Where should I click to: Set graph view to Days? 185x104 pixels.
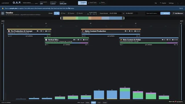[93, 103]
